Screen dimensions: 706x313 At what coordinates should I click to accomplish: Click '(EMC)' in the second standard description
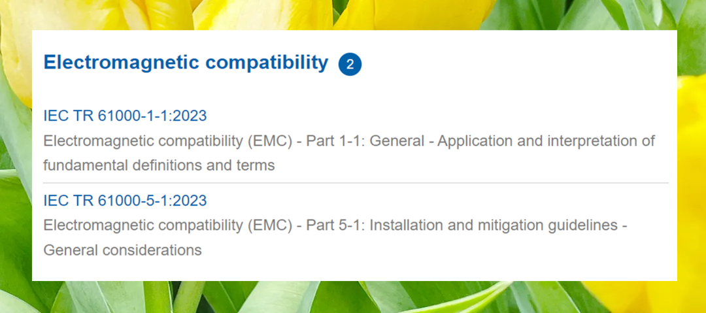pyautogui.click(x=269, y=225)
